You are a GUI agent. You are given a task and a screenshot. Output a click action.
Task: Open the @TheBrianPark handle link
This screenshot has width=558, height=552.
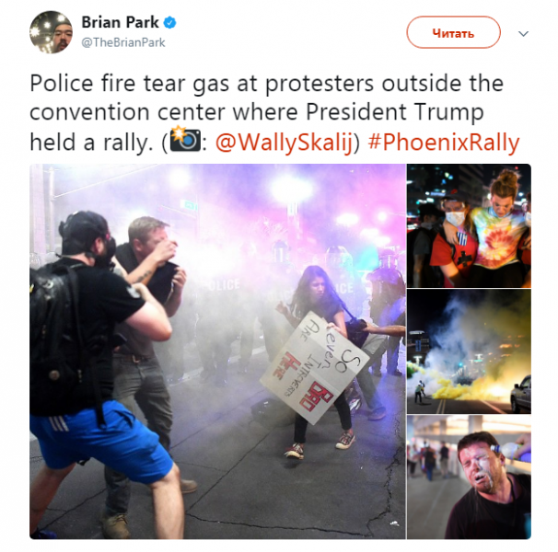point(123,42)
